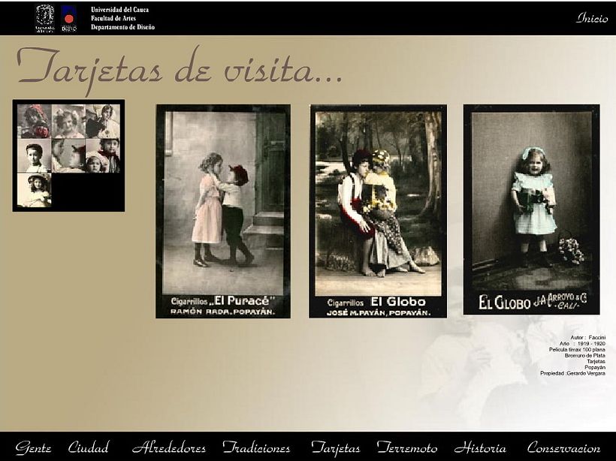
Task: Select center thumbnail of two children kissing
Action: 68,155
